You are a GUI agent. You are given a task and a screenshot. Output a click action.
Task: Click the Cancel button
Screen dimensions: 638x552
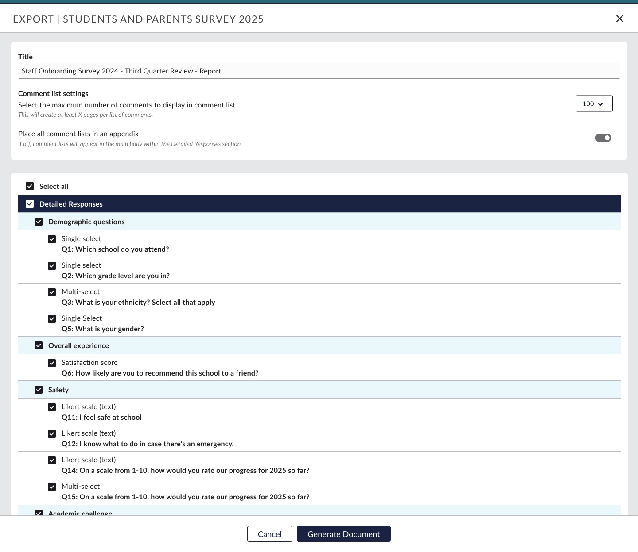[269, 534]
